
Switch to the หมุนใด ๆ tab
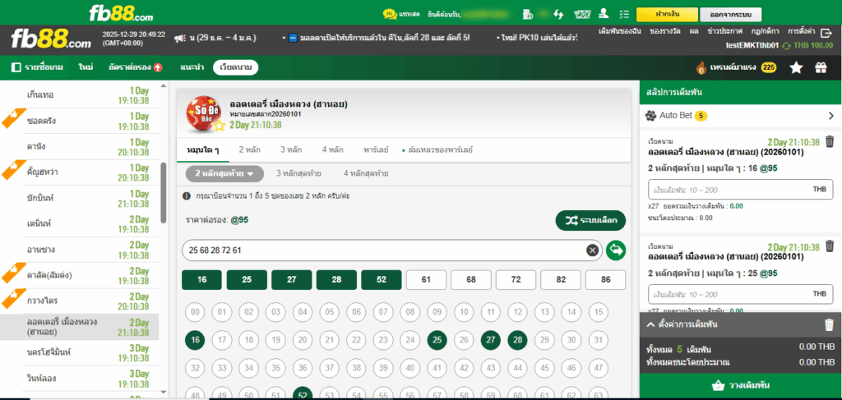(203, 149)
